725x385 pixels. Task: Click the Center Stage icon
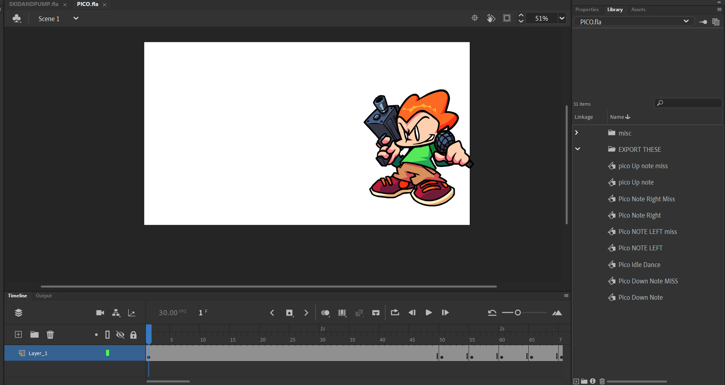tap(474, 18)
